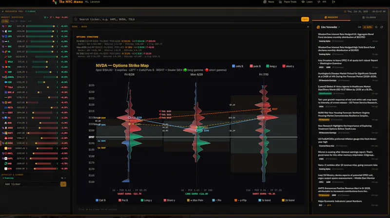The width and height of the screenshot is (390, 218).
Task: Click the Google logo next to GOOGL
Action: pos(6,77)
